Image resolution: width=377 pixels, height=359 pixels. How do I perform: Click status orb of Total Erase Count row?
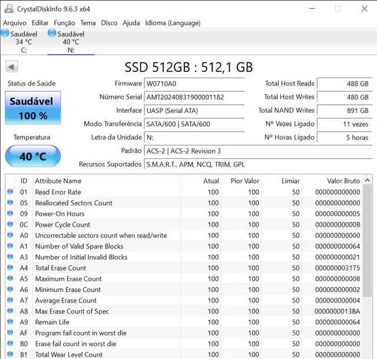[10, 267]
